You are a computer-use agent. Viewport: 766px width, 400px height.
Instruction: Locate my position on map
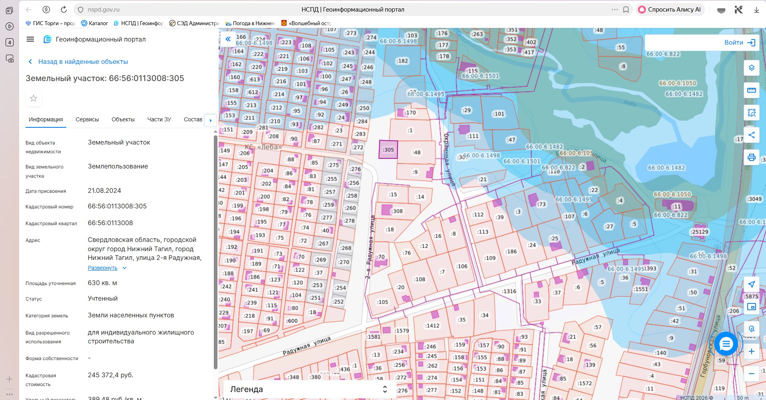click(751, 284)
